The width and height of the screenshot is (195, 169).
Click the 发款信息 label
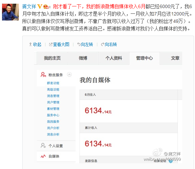click(91, 161)
